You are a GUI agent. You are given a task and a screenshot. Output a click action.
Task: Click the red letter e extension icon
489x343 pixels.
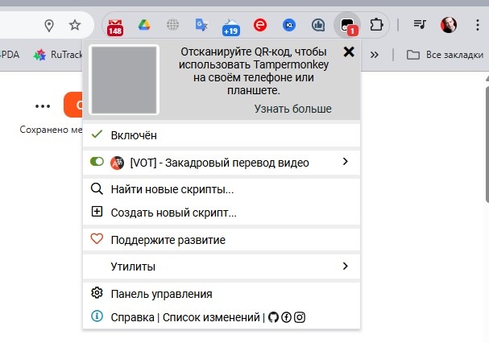pos(260,25)
